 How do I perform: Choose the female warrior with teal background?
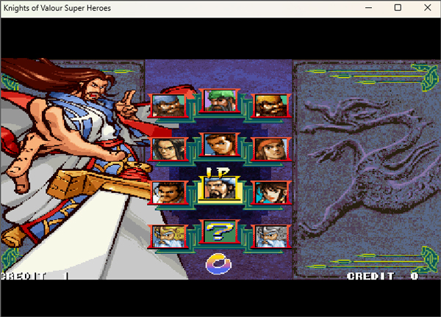(271, 192)
